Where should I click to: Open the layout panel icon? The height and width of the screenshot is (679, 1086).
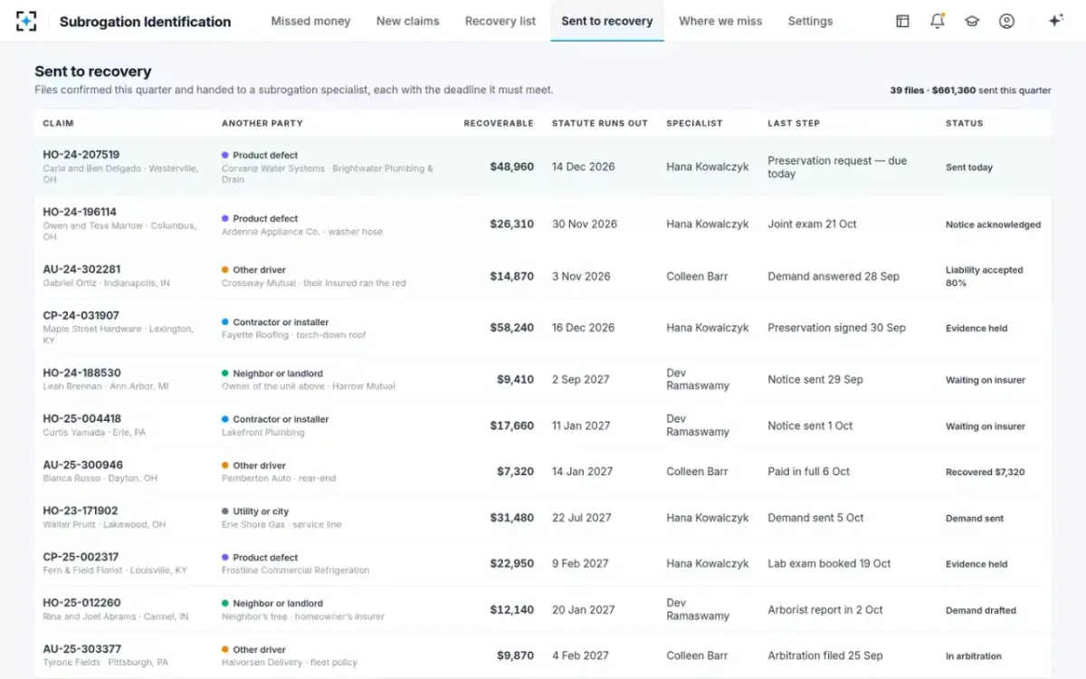click(x=902, y=21)
